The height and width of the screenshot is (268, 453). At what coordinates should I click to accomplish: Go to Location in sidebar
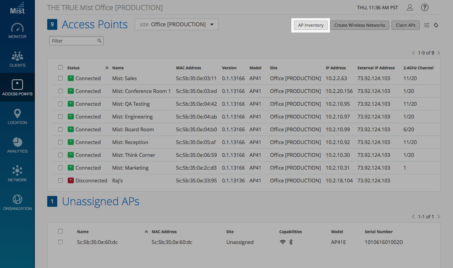17,117
